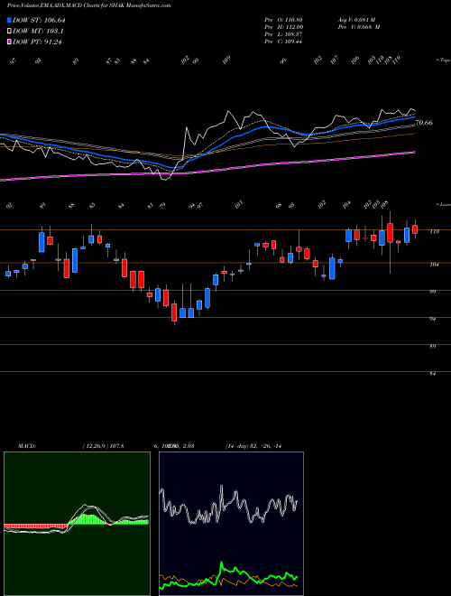Click the 'Pre C: 109.44' close value
The image size is (451, 596).
coord(283,42)
